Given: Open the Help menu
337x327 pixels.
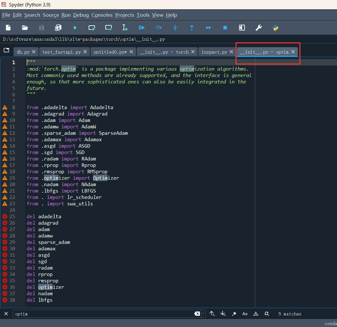Looking at the screenshot, I should tap(171, 15).
